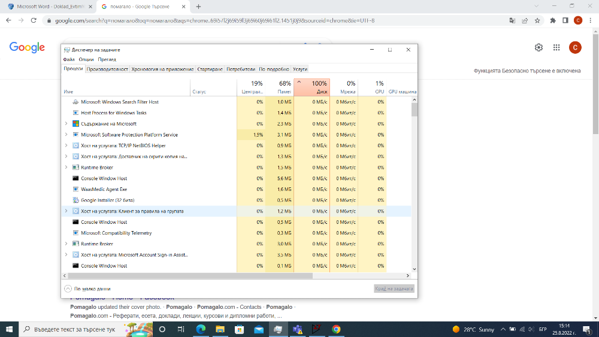The height and width of the screenshot is (337, 599).
Task: Click the Безопасно търсене notice link
Action: click(x=527, y=71)
